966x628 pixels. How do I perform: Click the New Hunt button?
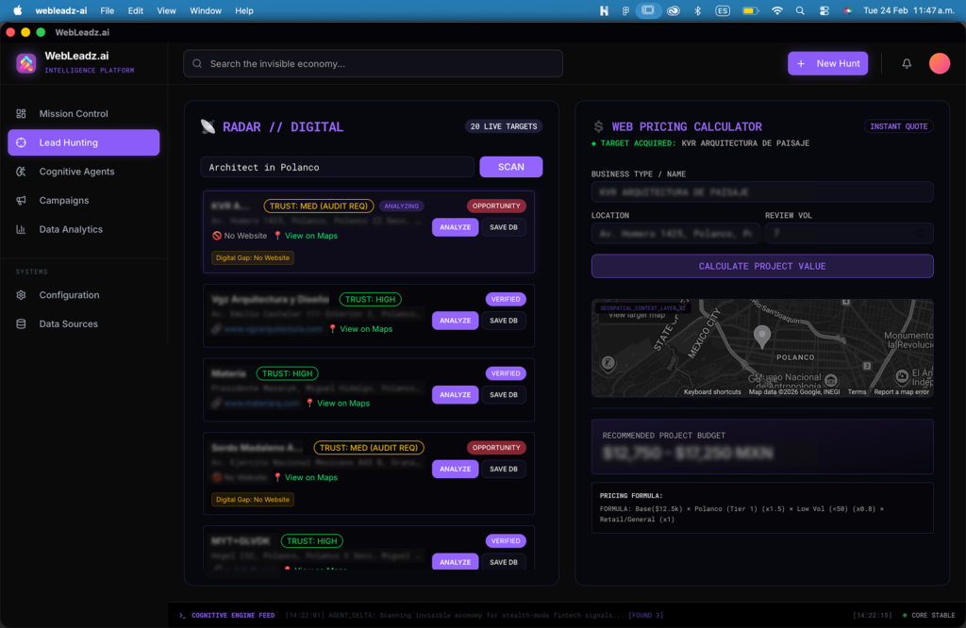click(827, 63)
